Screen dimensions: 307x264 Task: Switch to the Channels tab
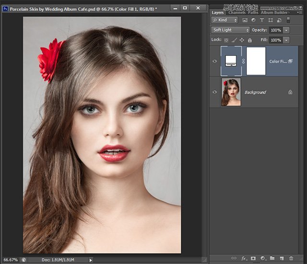236,12
